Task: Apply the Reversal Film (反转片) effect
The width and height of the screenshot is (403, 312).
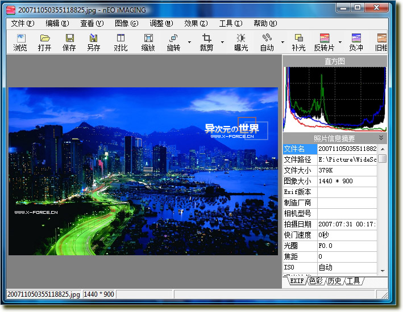Action: 325,43
